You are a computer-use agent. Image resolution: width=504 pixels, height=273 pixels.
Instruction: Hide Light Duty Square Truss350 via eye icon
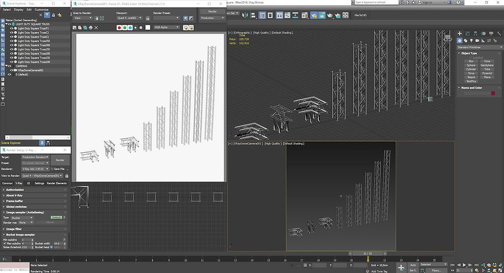tap(12, 41)
